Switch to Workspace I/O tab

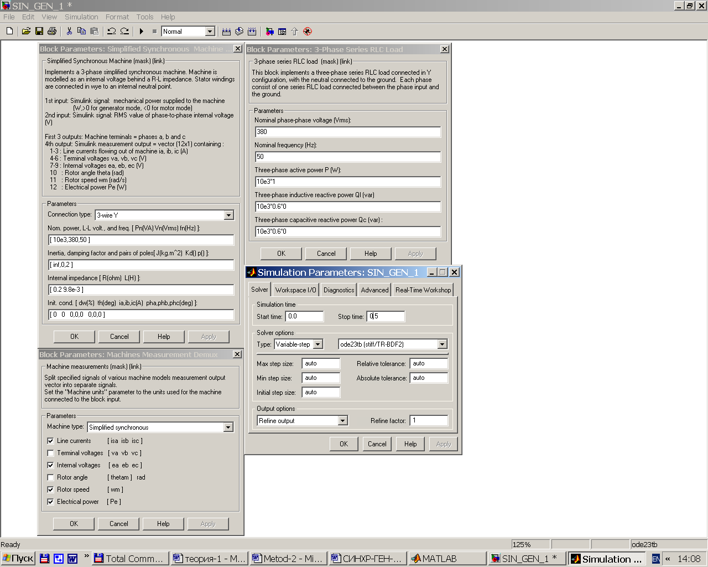pos(295,290)
